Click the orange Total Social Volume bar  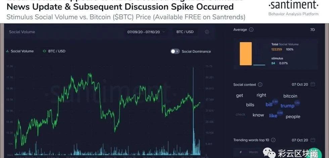(x=245, y=53)
